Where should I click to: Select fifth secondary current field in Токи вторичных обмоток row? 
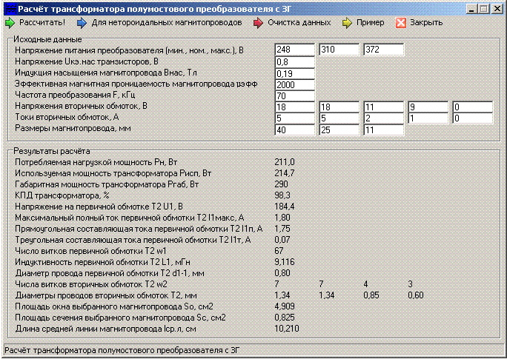click(x=473, y=118)
